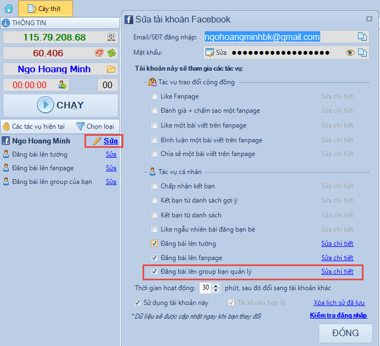Click Kiểm tra đăng nhập link
Screen dimensions: 380x346
coord(338,315)
